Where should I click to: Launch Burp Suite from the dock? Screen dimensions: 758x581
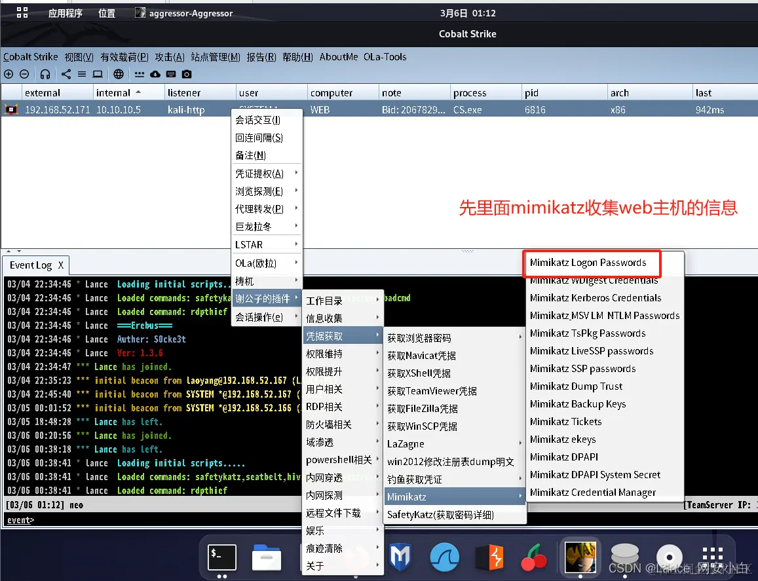coord(489,557)
